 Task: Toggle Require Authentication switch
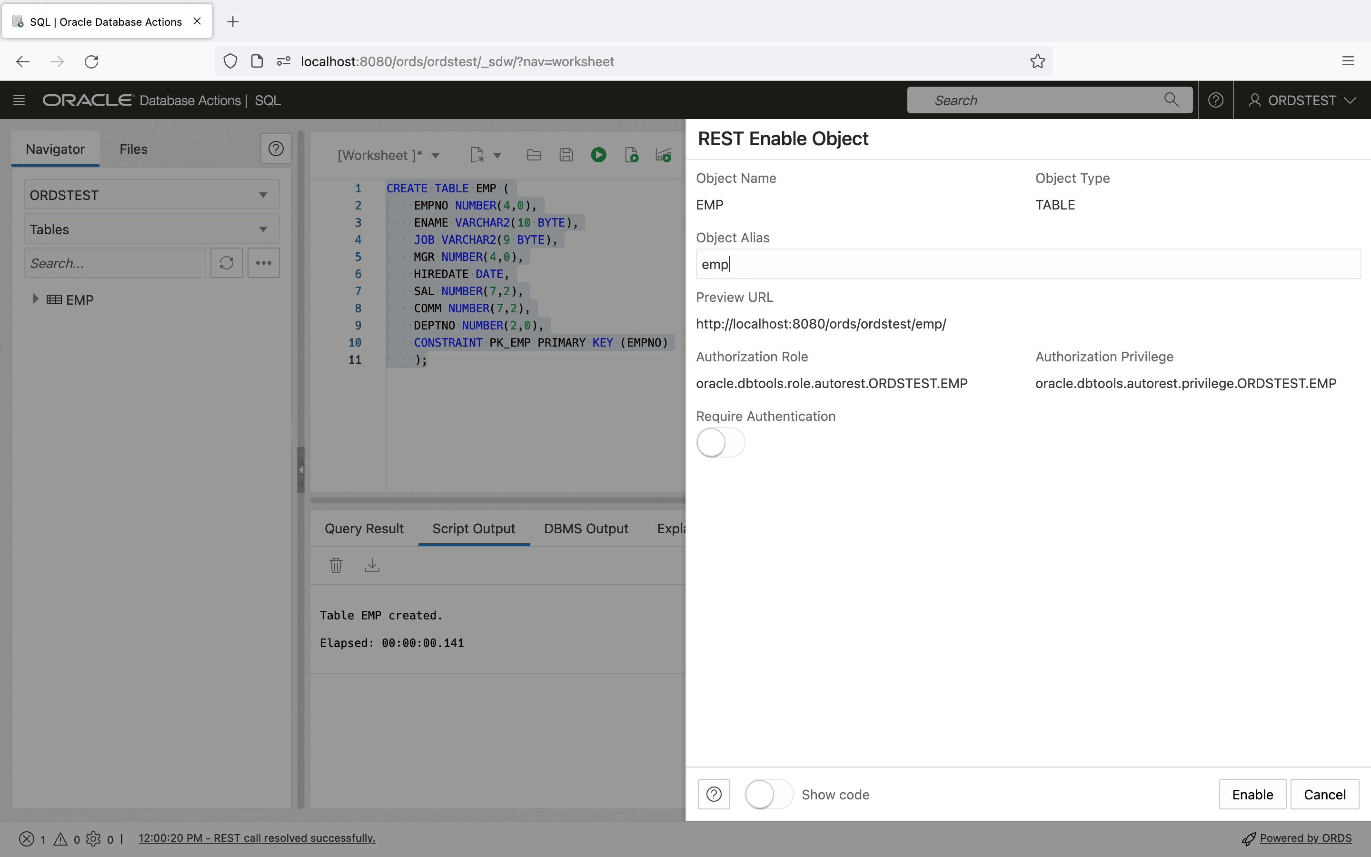click(720, 443)
